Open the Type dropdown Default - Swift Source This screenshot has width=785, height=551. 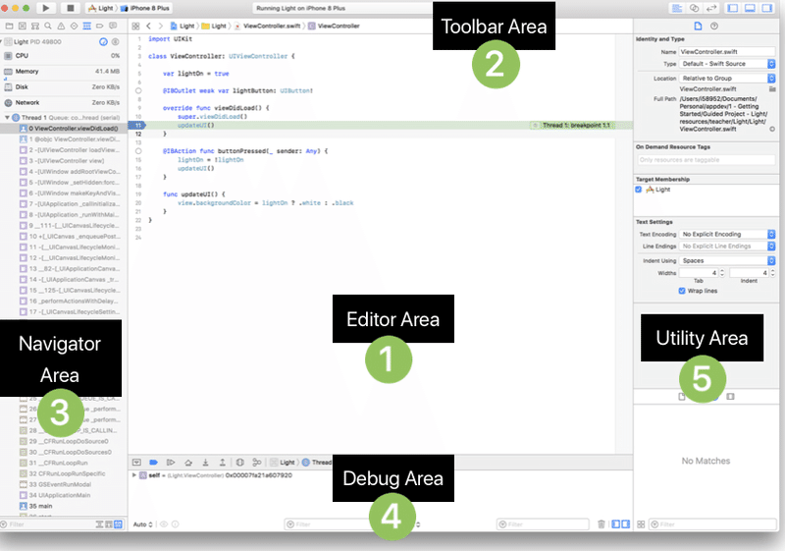click(x=727, y=64)
